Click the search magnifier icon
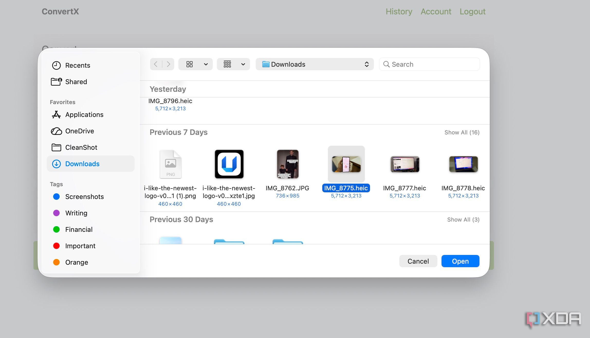This screenshot has width=590, height=338. (x=386, y=64)
